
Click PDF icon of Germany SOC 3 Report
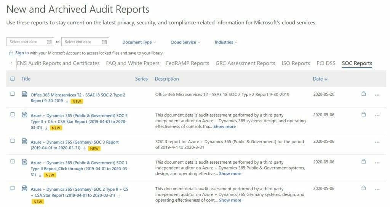(x=24, y=141)
